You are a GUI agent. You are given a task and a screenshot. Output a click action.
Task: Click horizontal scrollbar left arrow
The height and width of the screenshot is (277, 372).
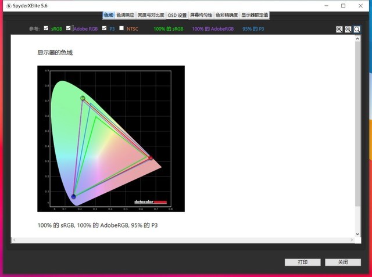15,240
